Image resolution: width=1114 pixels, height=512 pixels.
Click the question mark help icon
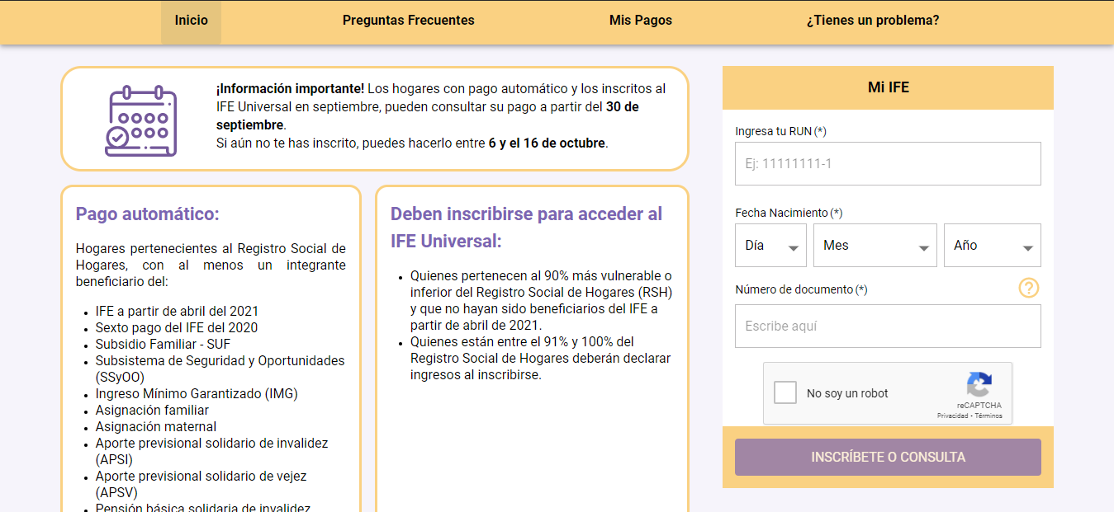[1028, 289]
